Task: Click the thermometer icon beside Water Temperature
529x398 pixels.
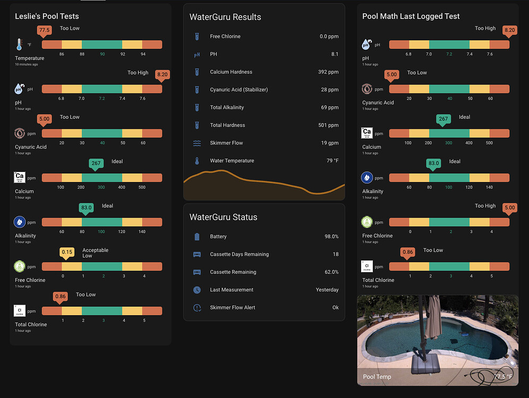Action: tap(197, 161)
